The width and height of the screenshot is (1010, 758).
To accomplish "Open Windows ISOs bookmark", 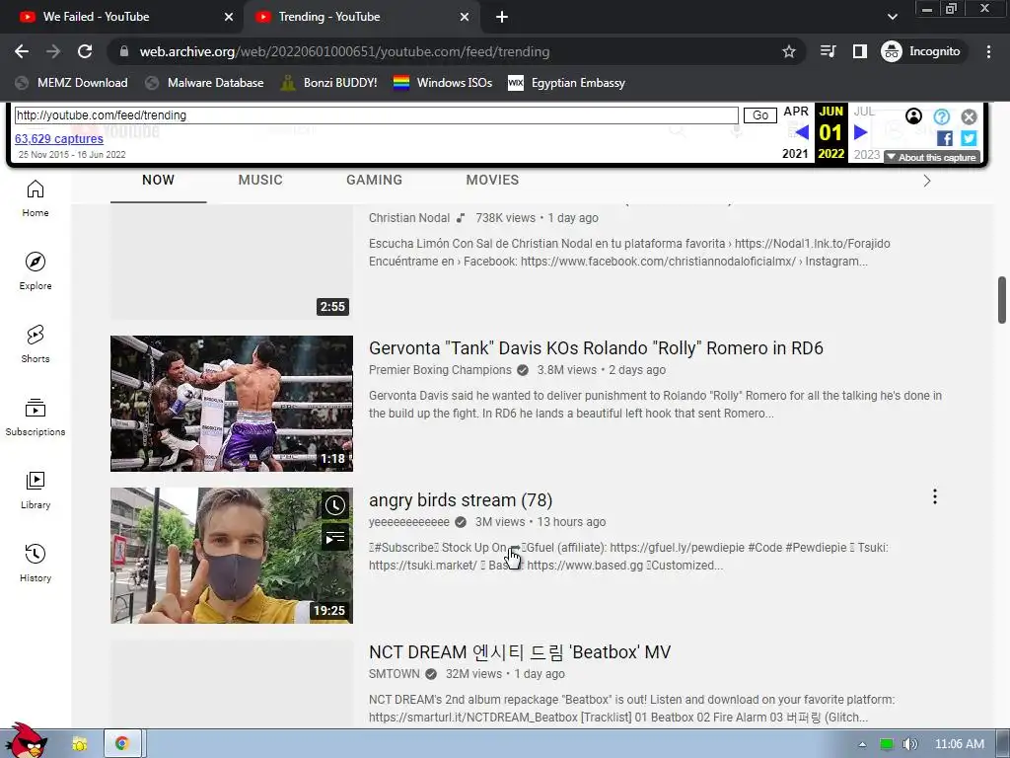I will [443, 83].
